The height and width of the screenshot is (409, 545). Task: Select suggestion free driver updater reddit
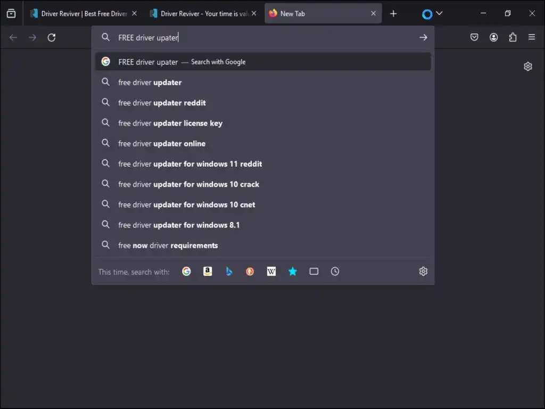[x=263, y=103]
